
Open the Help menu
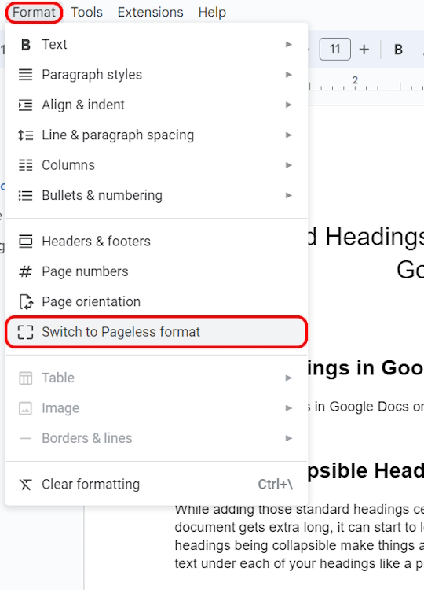point(212,12)
